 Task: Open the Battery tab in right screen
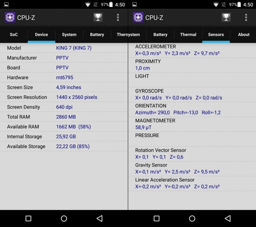pos(160,35)
